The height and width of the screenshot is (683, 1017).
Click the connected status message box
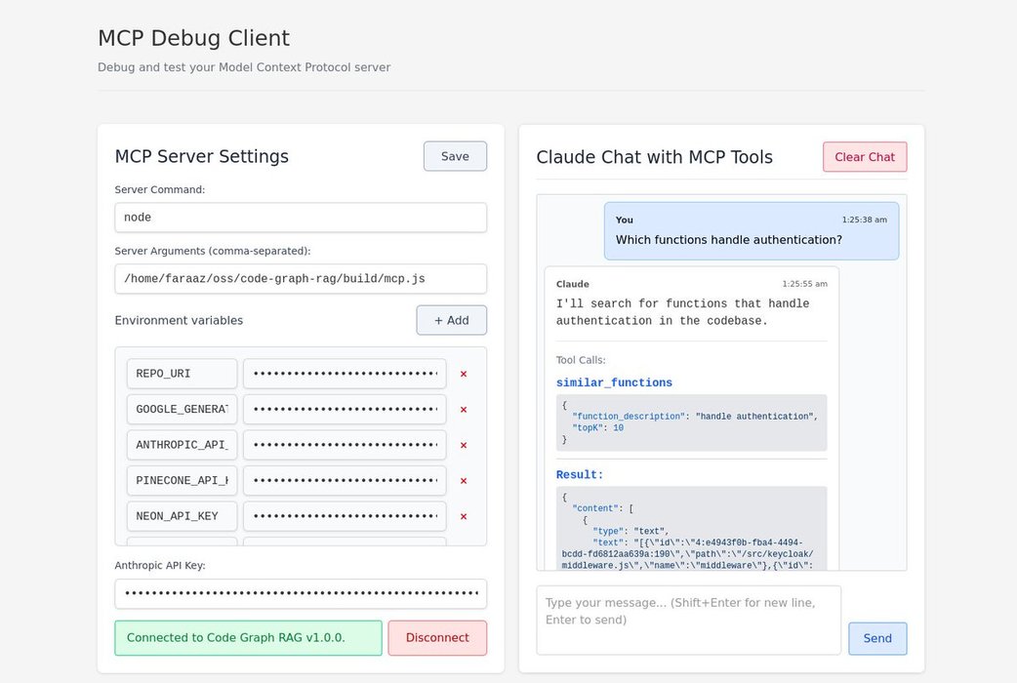[248, 638]
